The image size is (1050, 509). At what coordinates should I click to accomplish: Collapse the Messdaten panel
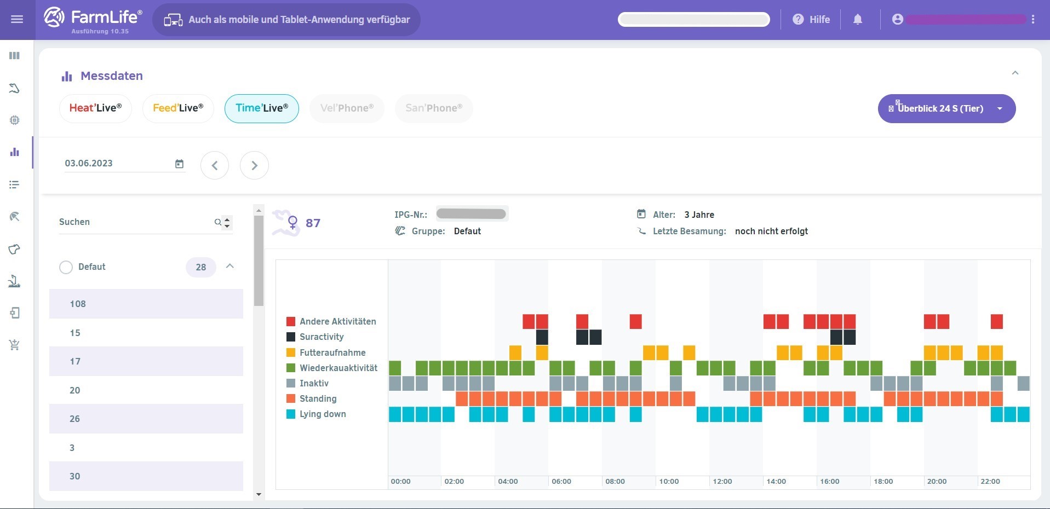coord(1015,73)
